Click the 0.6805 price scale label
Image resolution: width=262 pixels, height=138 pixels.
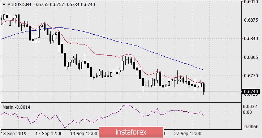coord(251,57)
